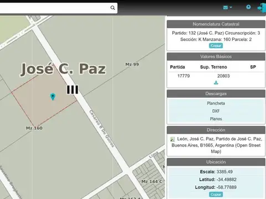Click the Escala value 3385.49
Screen dimensions: 266x199
coord(224,172)
